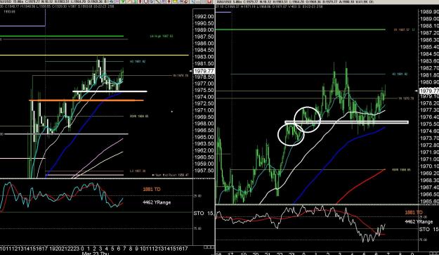Image resolution: width=439 pixels, height=255 pixels.
Task: Click the 1971.00 price level on right axis
Action: (429, 159)
